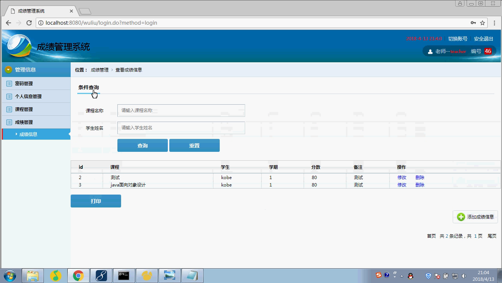Click 安全退出 link

tap(484, 39)
